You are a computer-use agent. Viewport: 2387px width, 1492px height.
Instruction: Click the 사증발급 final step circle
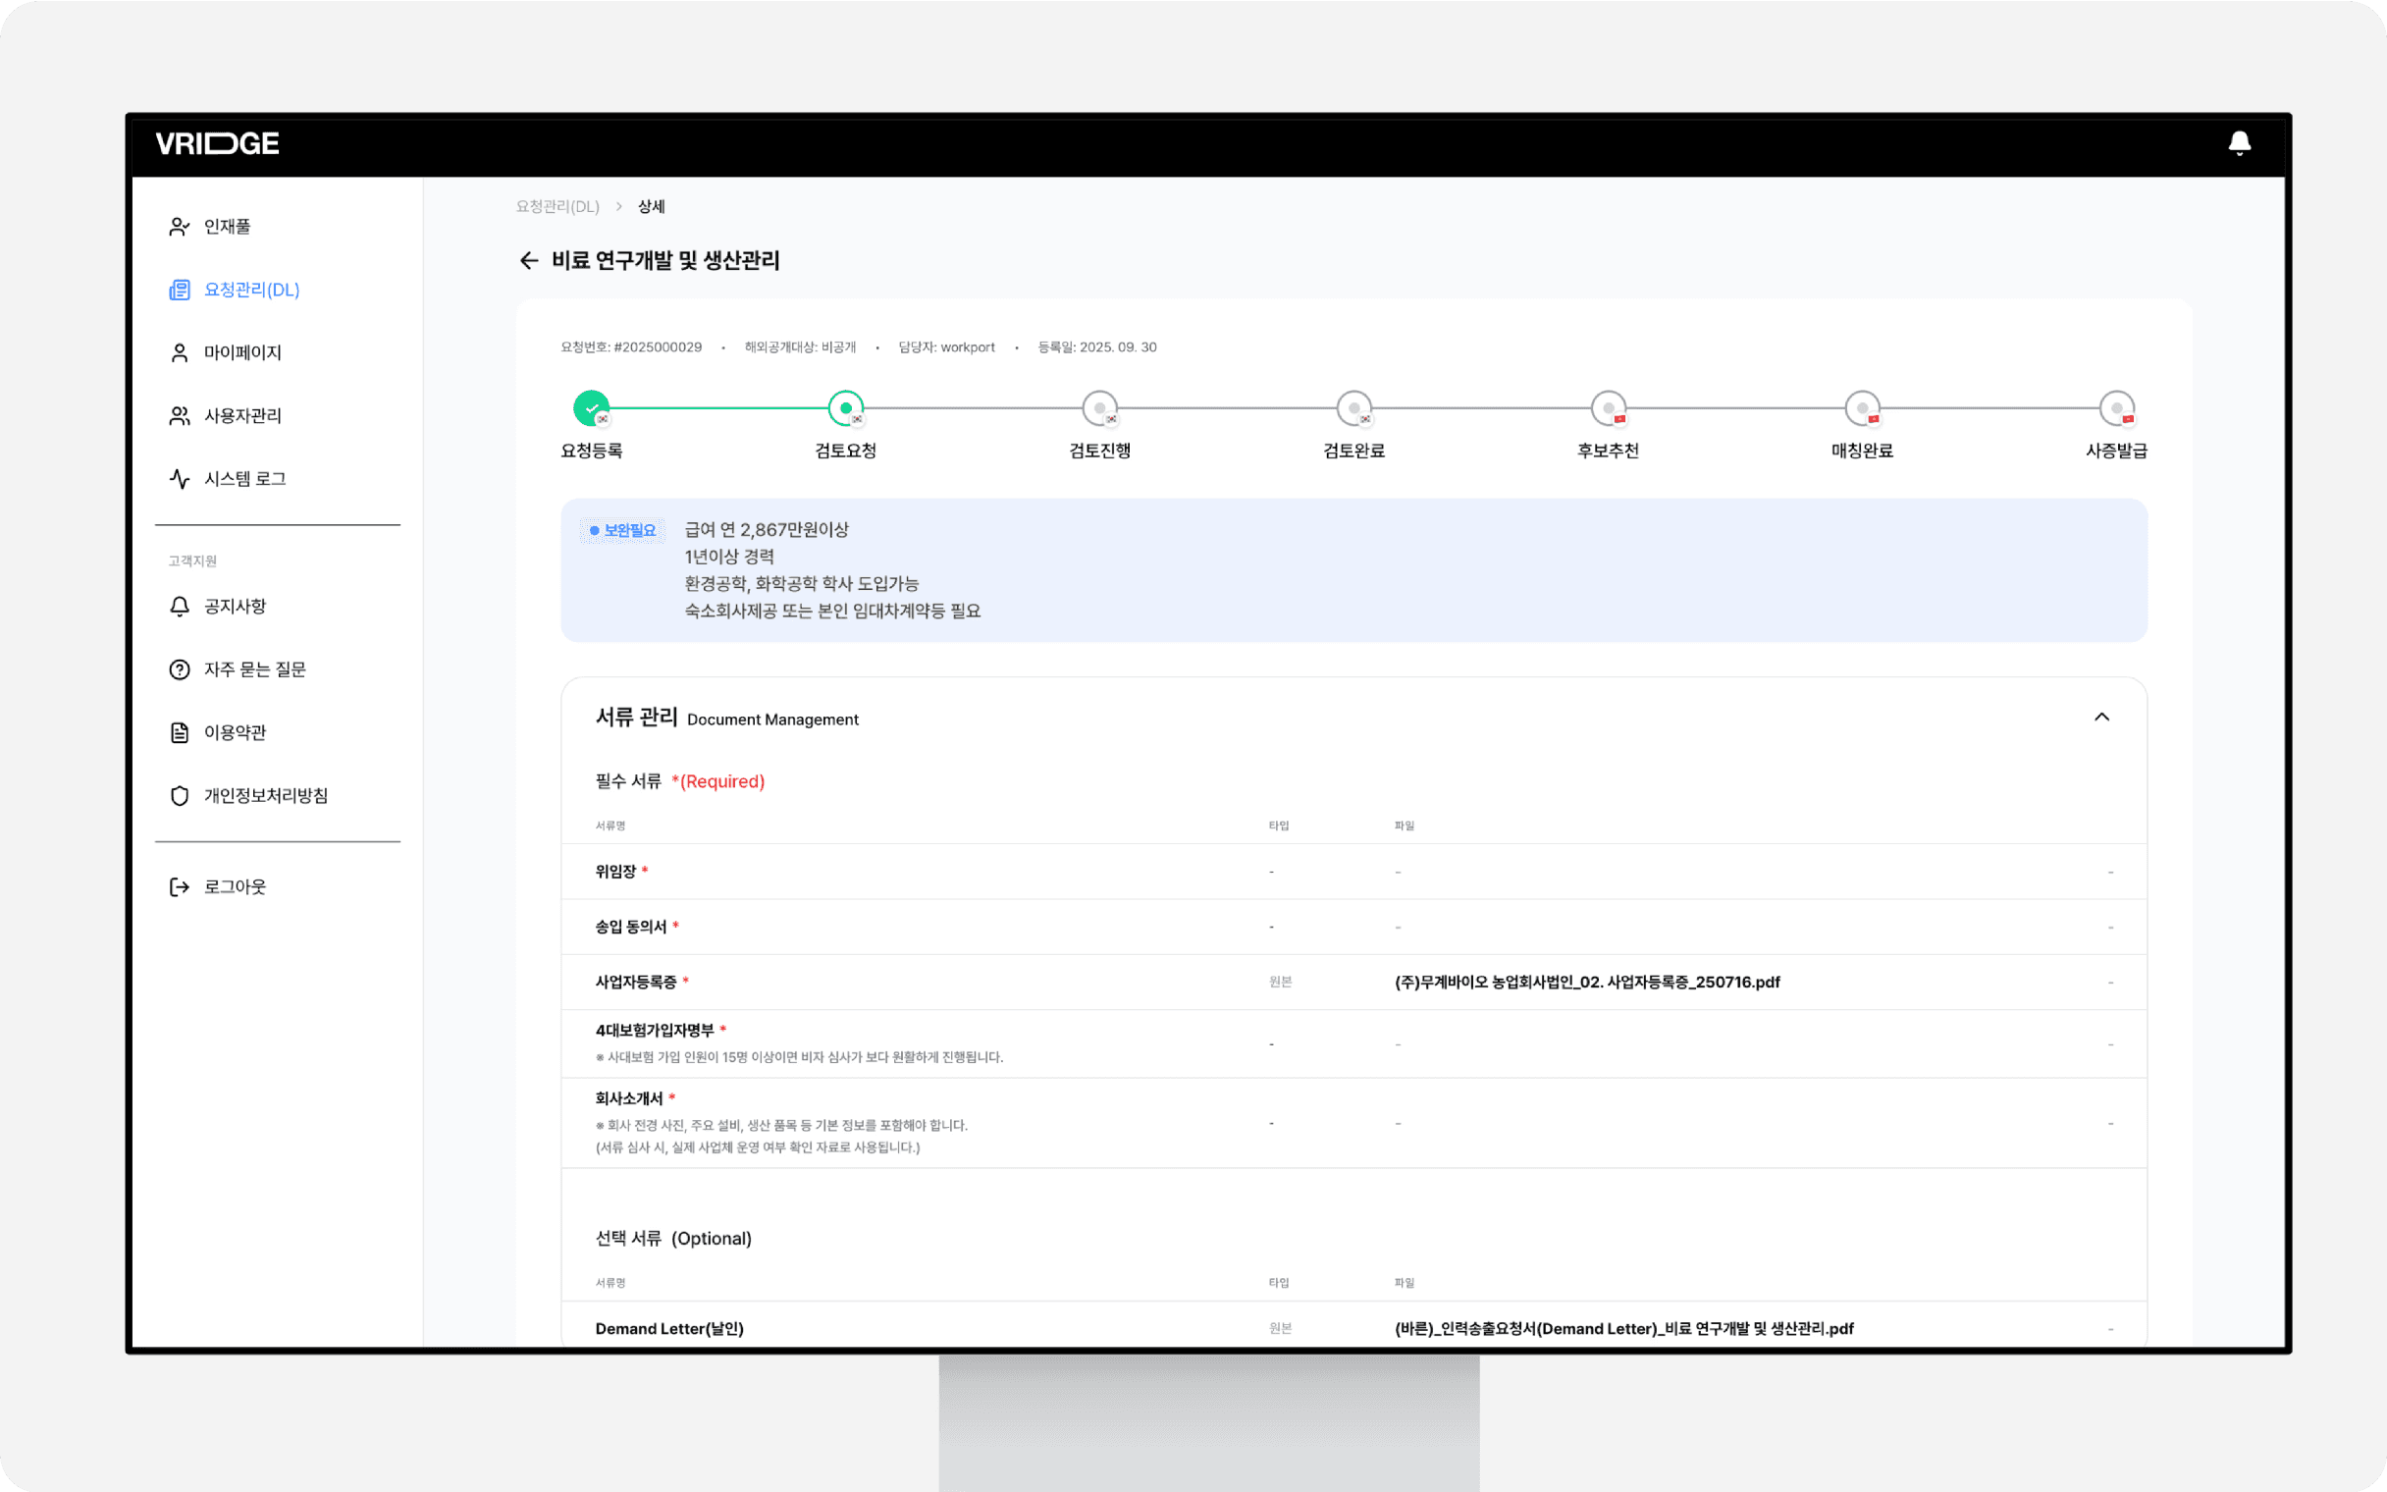tap(2116, 408)
